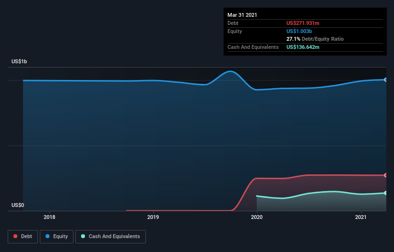The height and width of the screenshot is (252, 394).
Task: Toggle Cash And Equivalents legend button
Action: 110,237
